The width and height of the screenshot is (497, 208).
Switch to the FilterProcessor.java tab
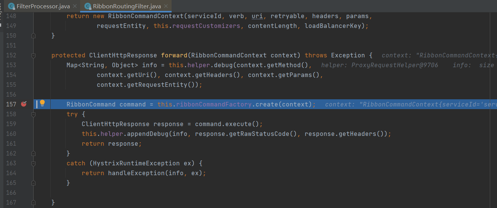pyautogui.click(x=42, y=6)
